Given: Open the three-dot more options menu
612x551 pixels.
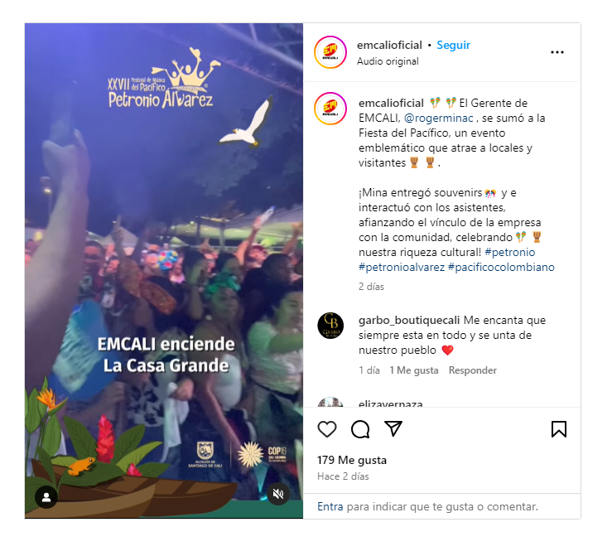Looking at the screenshot, I should click(x=557, y=52).
